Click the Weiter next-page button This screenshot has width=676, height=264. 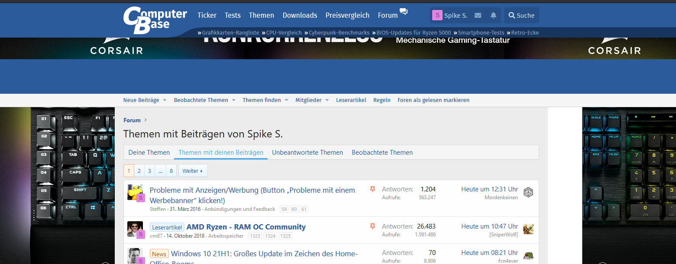pos(193,171)
